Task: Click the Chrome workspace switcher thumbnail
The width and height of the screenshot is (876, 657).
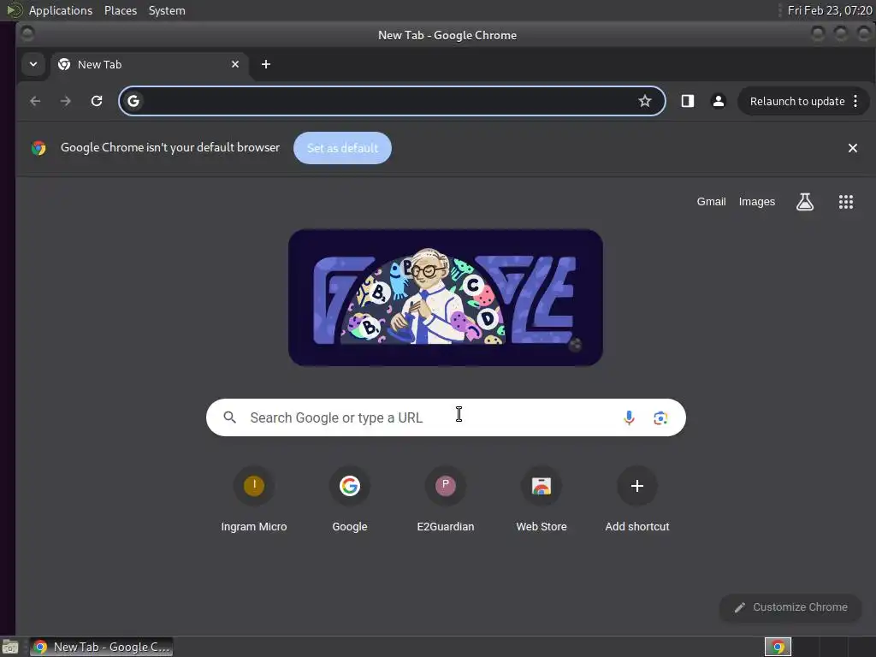Action: pos(778,647)
